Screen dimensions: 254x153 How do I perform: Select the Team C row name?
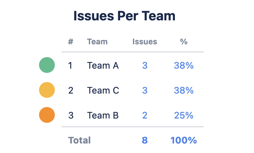tap(103, 91)
